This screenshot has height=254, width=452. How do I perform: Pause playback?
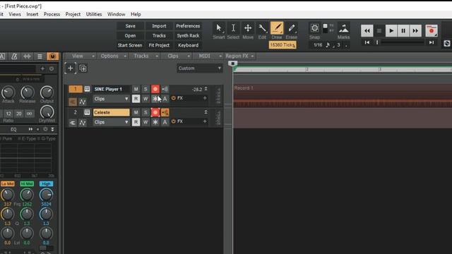403,30
